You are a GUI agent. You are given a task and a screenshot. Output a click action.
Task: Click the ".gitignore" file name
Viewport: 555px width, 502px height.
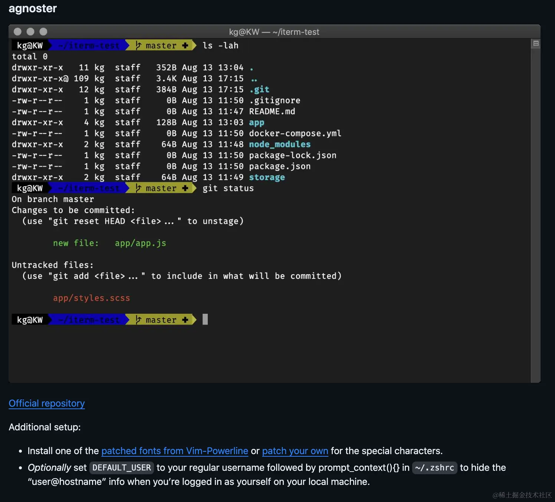tap(275, 101)
